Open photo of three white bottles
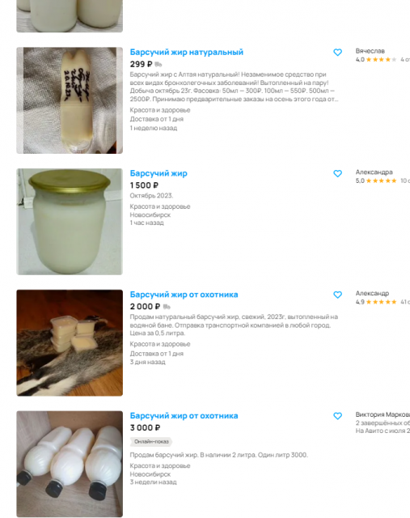 click(x=70, y=464)
